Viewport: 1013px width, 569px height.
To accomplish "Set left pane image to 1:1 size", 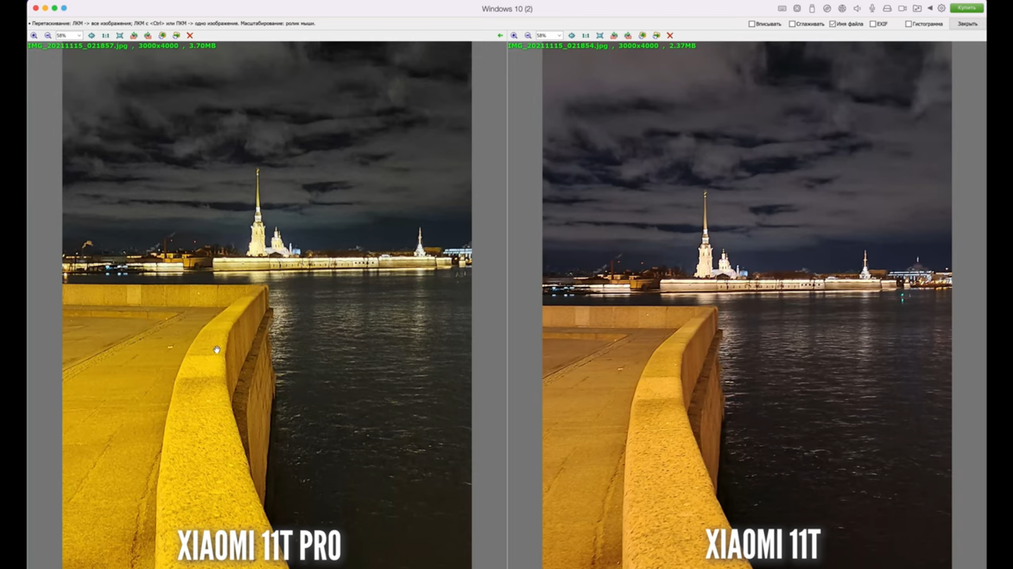I will [x=106, y=35].
